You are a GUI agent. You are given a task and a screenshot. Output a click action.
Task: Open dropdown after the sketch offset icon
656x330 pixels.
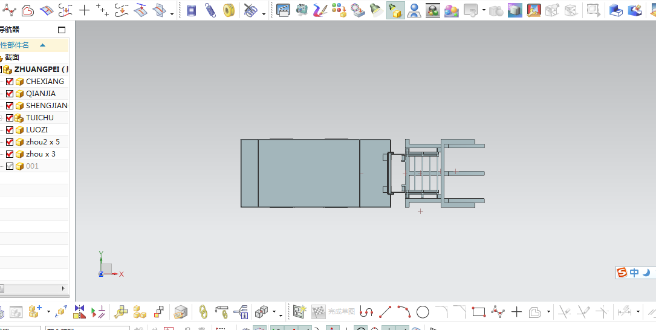(x=548, y=312)
